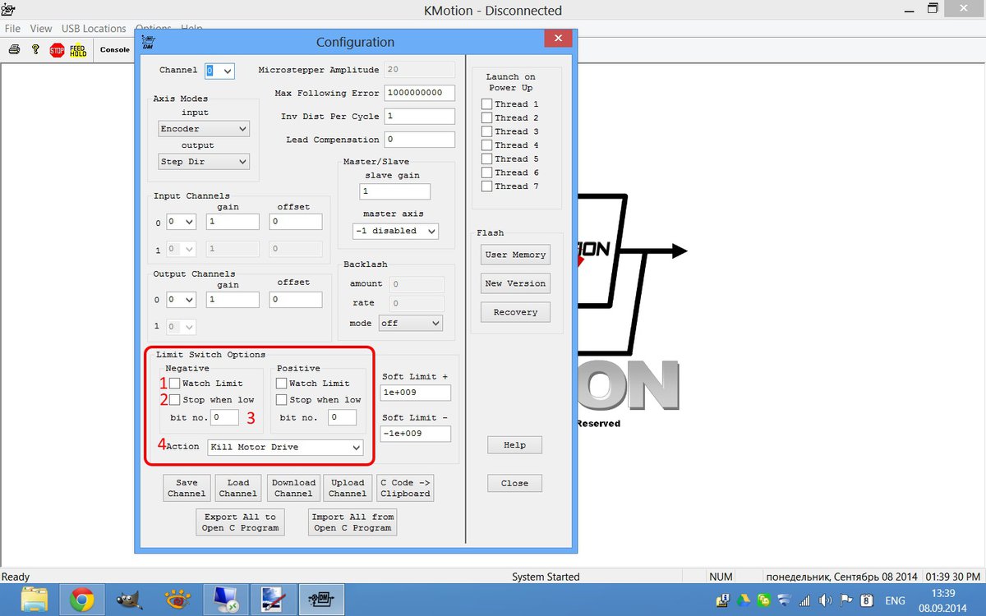Open the View menu
The image size is (986, 616).
(41, 29)
